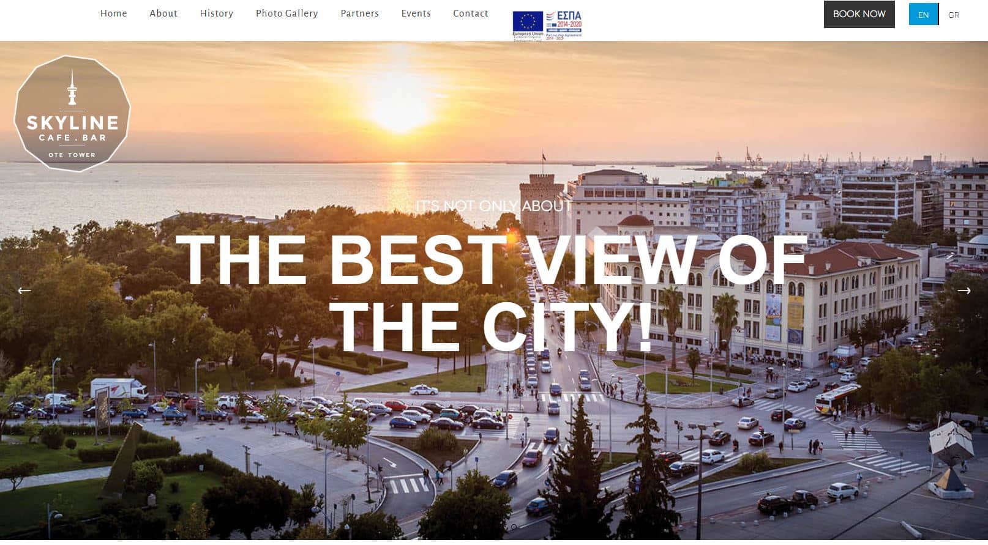This screenshot has height=545, width=988.
Task: Click the OTE TOWER label in badge
Action: pos(72,155)
